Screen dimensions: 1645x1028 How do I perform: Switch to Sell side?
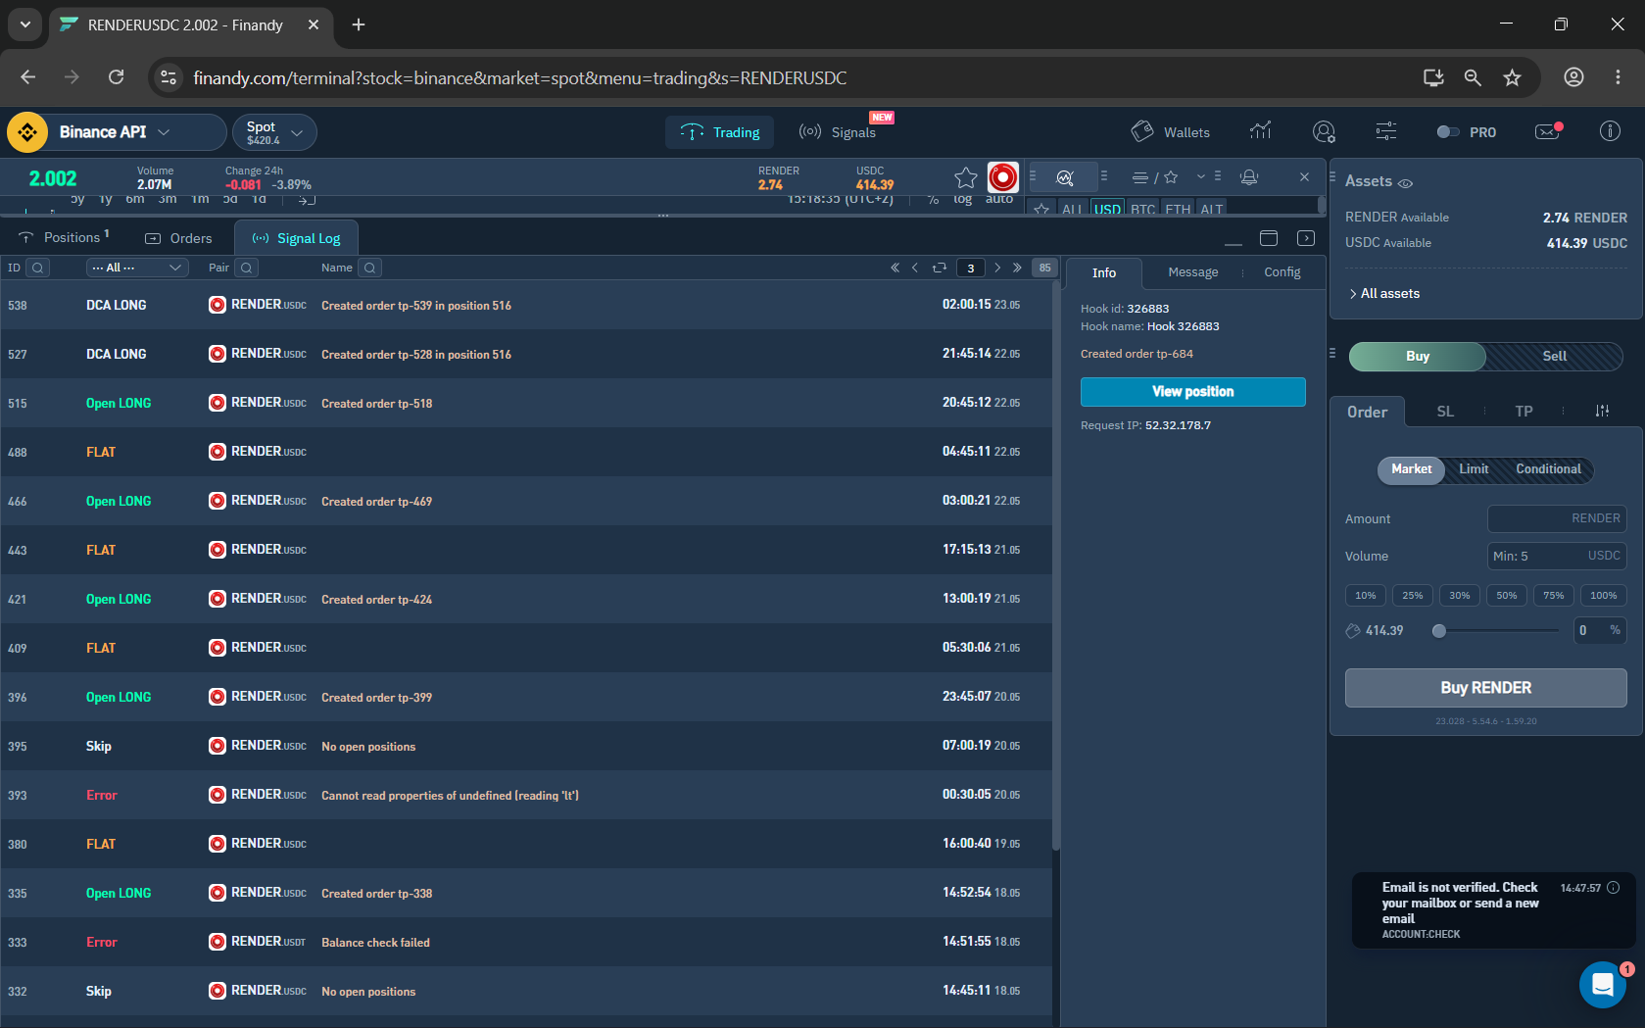tap(1554, 357)
